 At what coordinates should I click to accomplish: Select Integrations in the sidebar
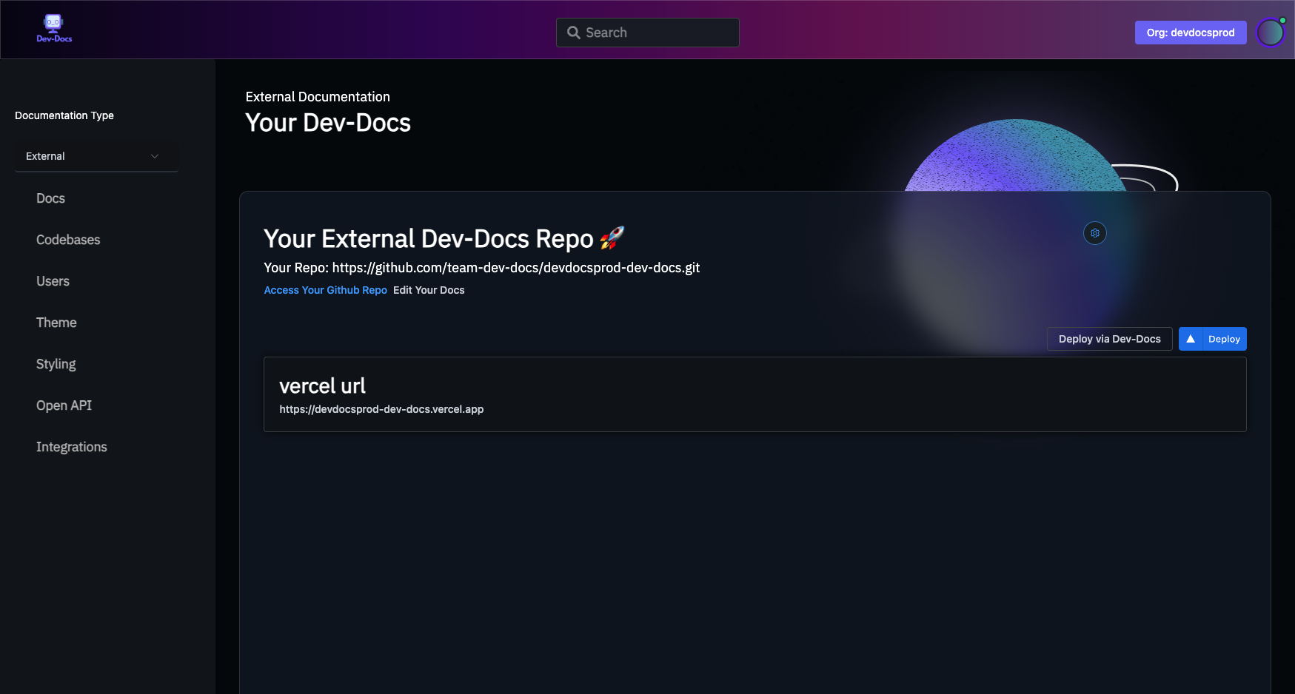coord(71,447)
